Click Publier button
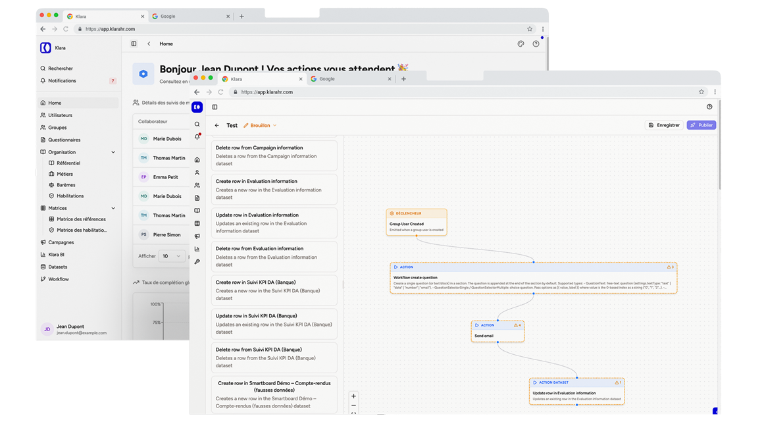 pos(701,125)
